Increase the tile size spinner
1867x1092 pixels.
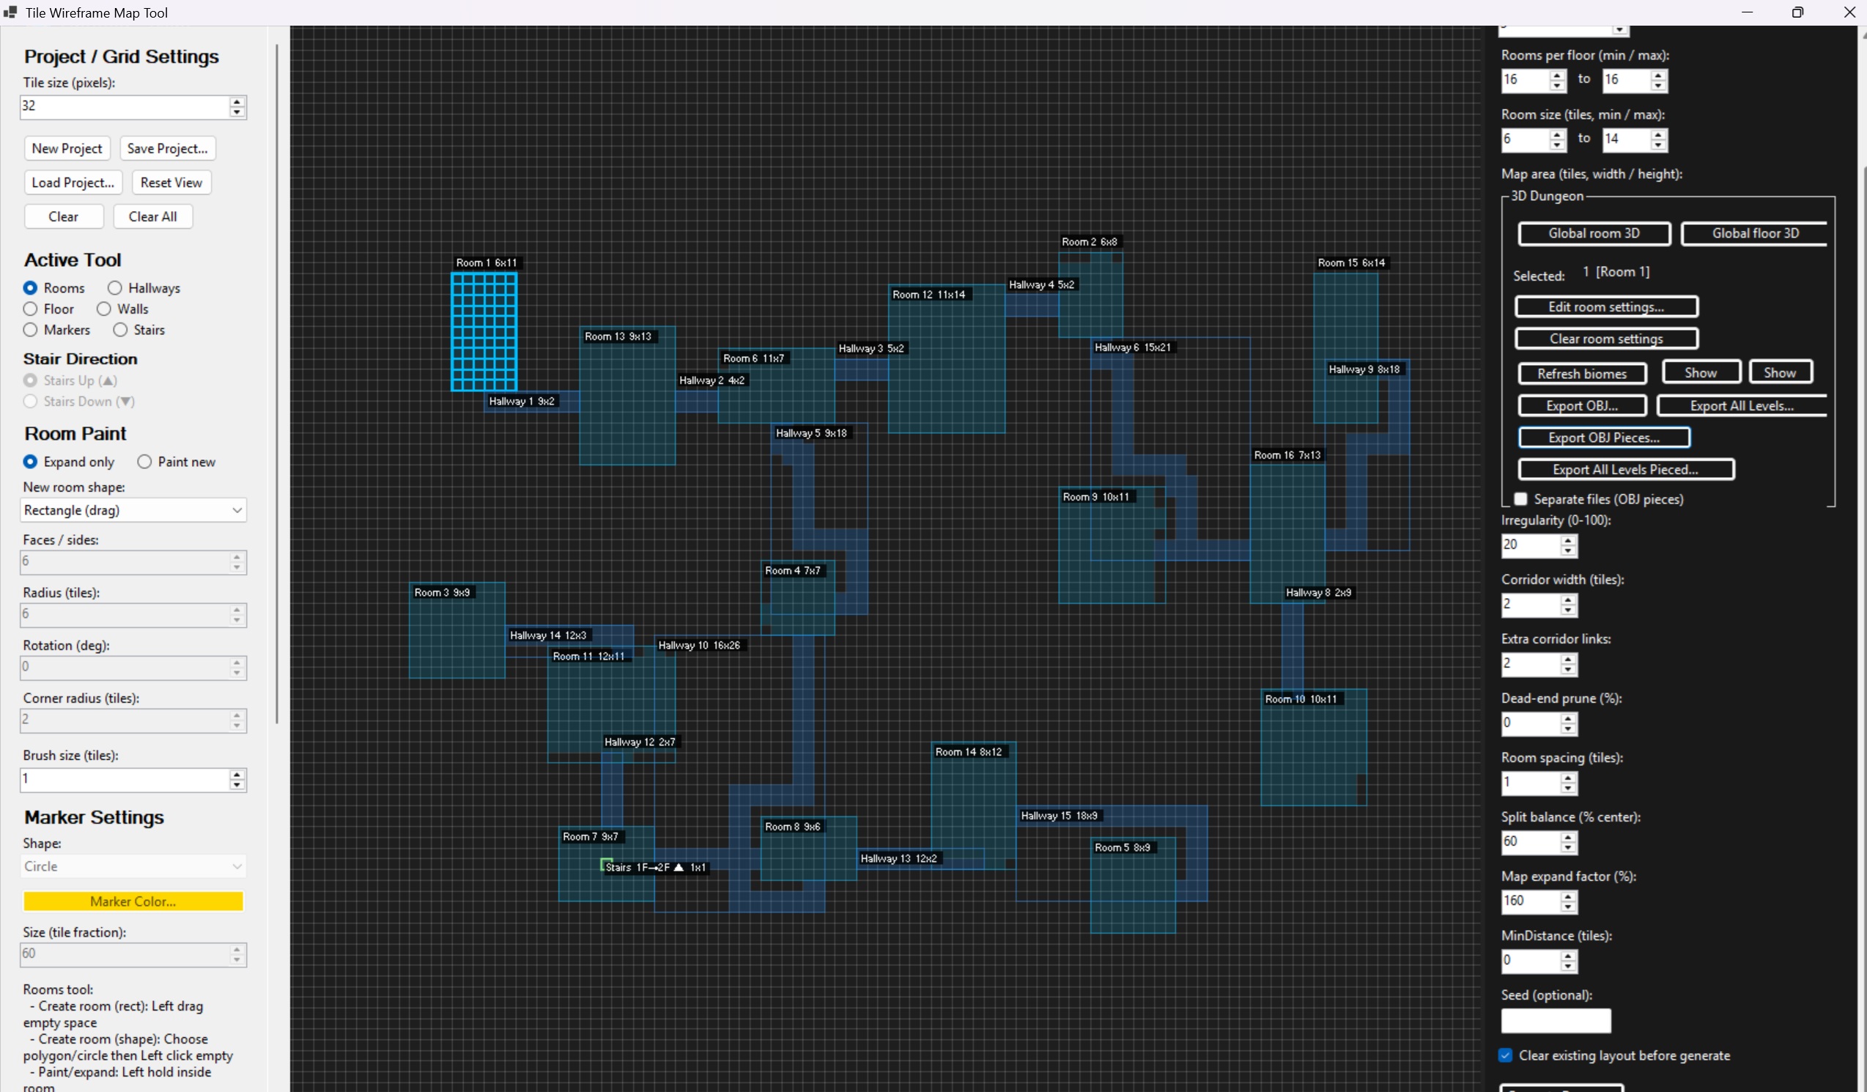(x=237, y=101)
